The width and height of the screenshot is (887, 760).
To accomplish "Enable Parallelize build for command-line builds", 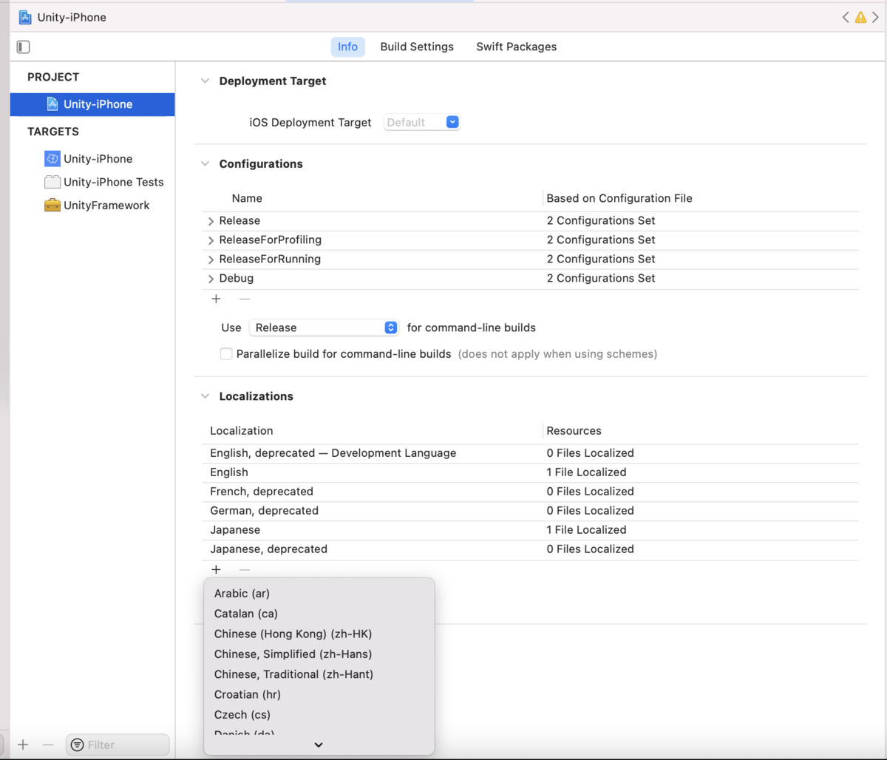I will (x=226, y=353).
